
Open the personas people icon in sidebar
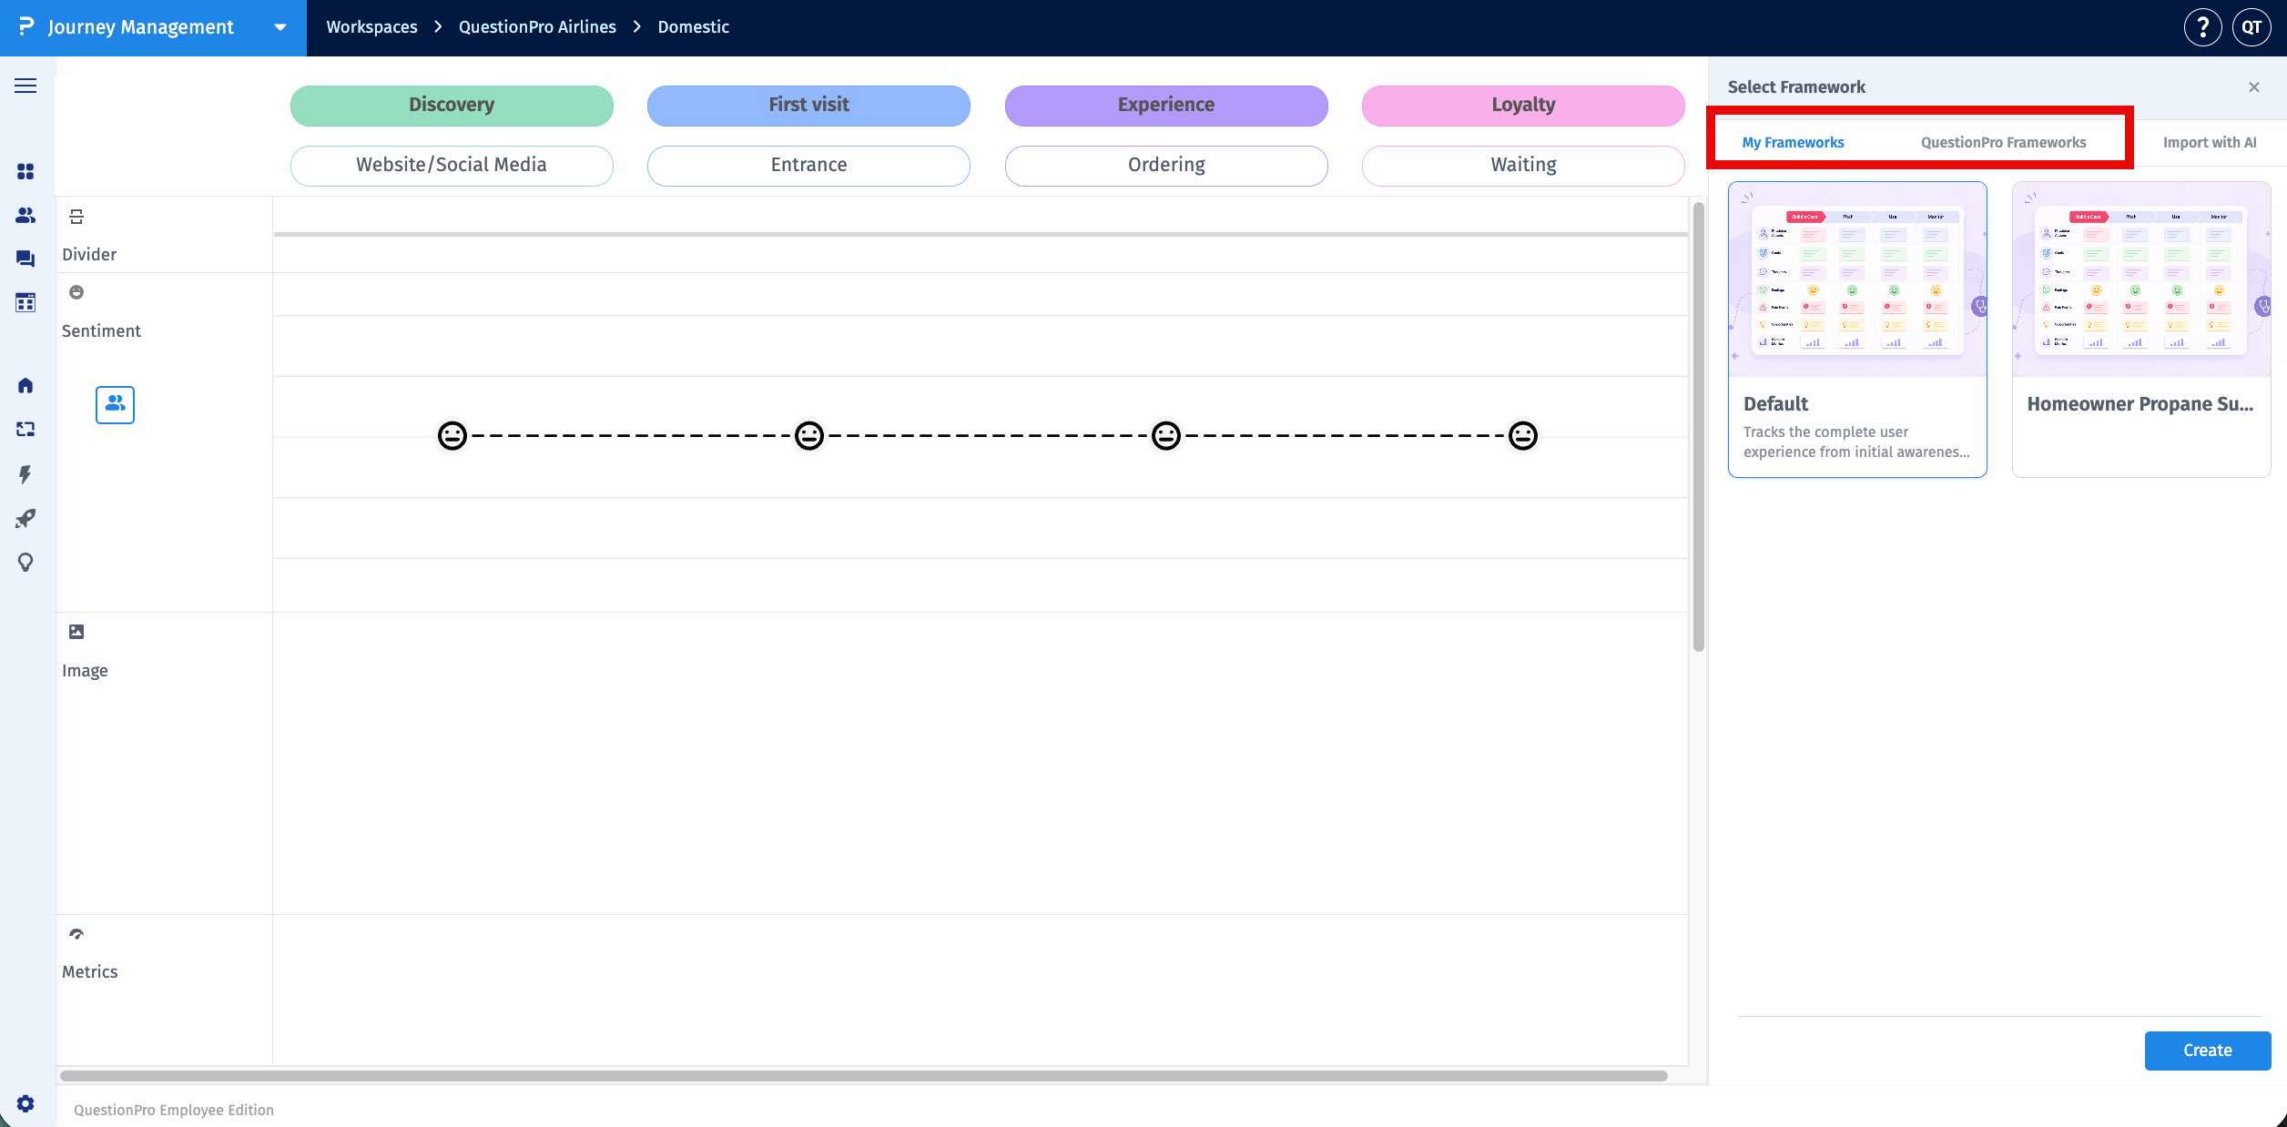pos(25,215)
